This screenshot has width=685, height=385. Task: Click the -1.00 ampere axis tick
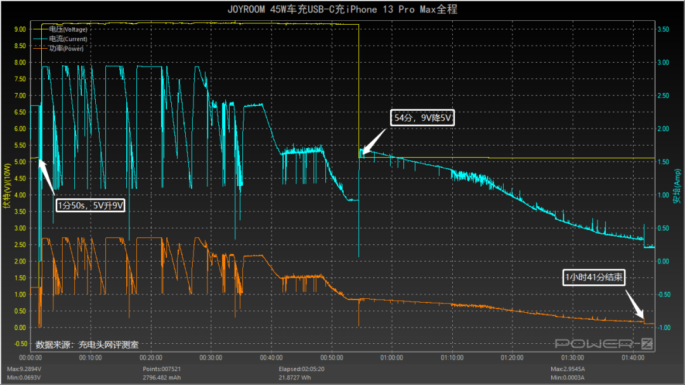[663, 327]
